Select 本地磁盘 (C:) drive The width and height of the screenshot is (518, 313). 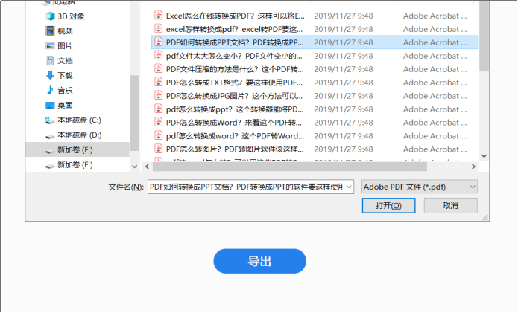pyautogui.click(x=79, y=120)
